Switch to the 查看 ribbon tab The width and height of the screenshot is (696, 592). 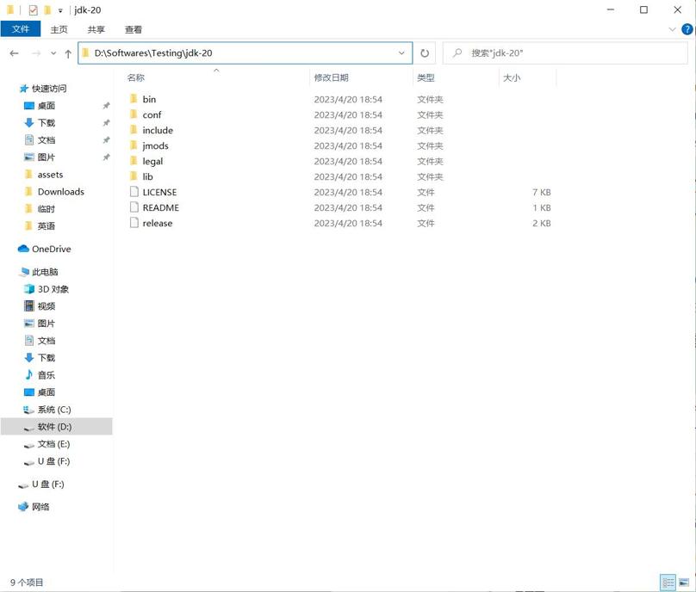(x=134, y=29)
